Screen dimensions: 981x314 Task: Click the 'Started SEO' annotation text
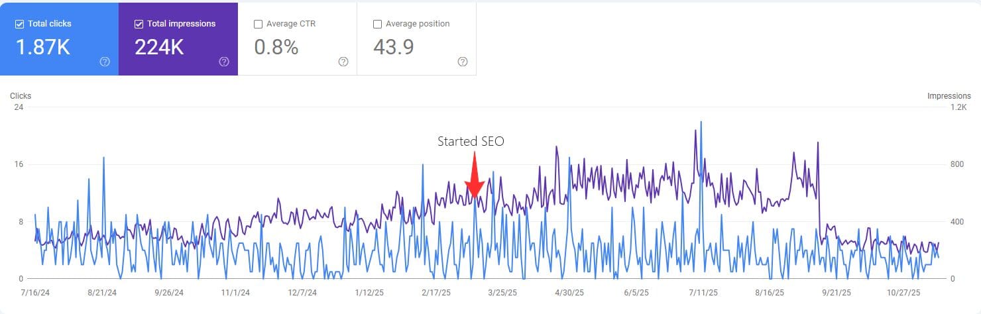pos(471,141)
